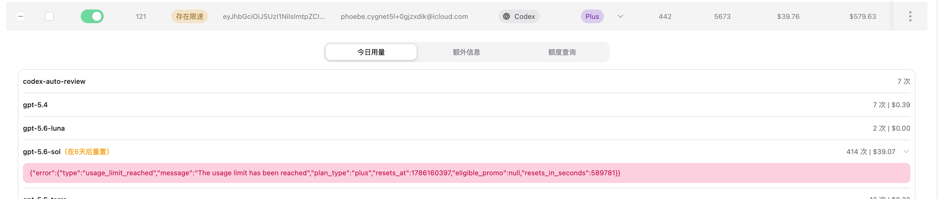939x199 pixels.
Task: Open the three-dot actions menu
Action: tap(910, 16)
